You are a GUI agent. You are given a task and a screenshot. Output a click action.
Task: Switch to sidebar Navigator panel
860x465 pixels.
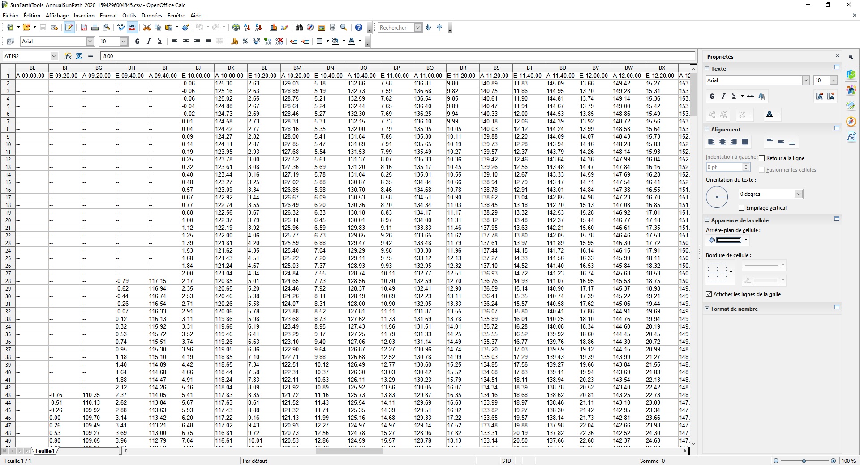851,122
